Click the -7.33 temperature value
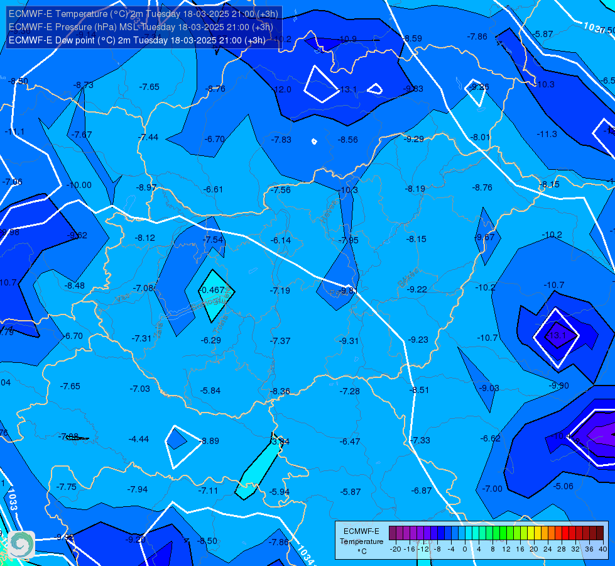 (420, 440)
